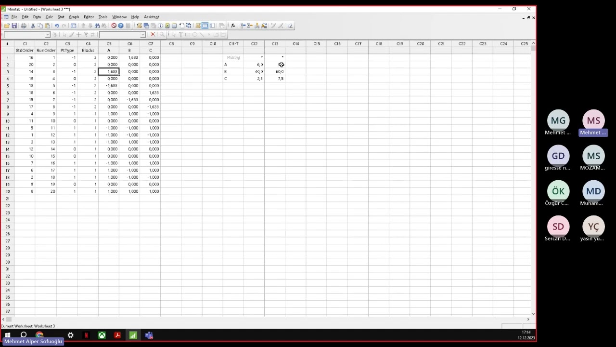
Task: Open the Calc menu
Action: (49, 17)
